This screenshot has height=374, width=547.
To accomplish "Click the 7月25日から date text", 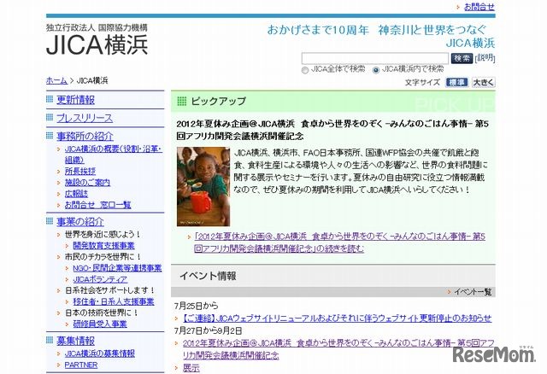I will coord(197,306).
